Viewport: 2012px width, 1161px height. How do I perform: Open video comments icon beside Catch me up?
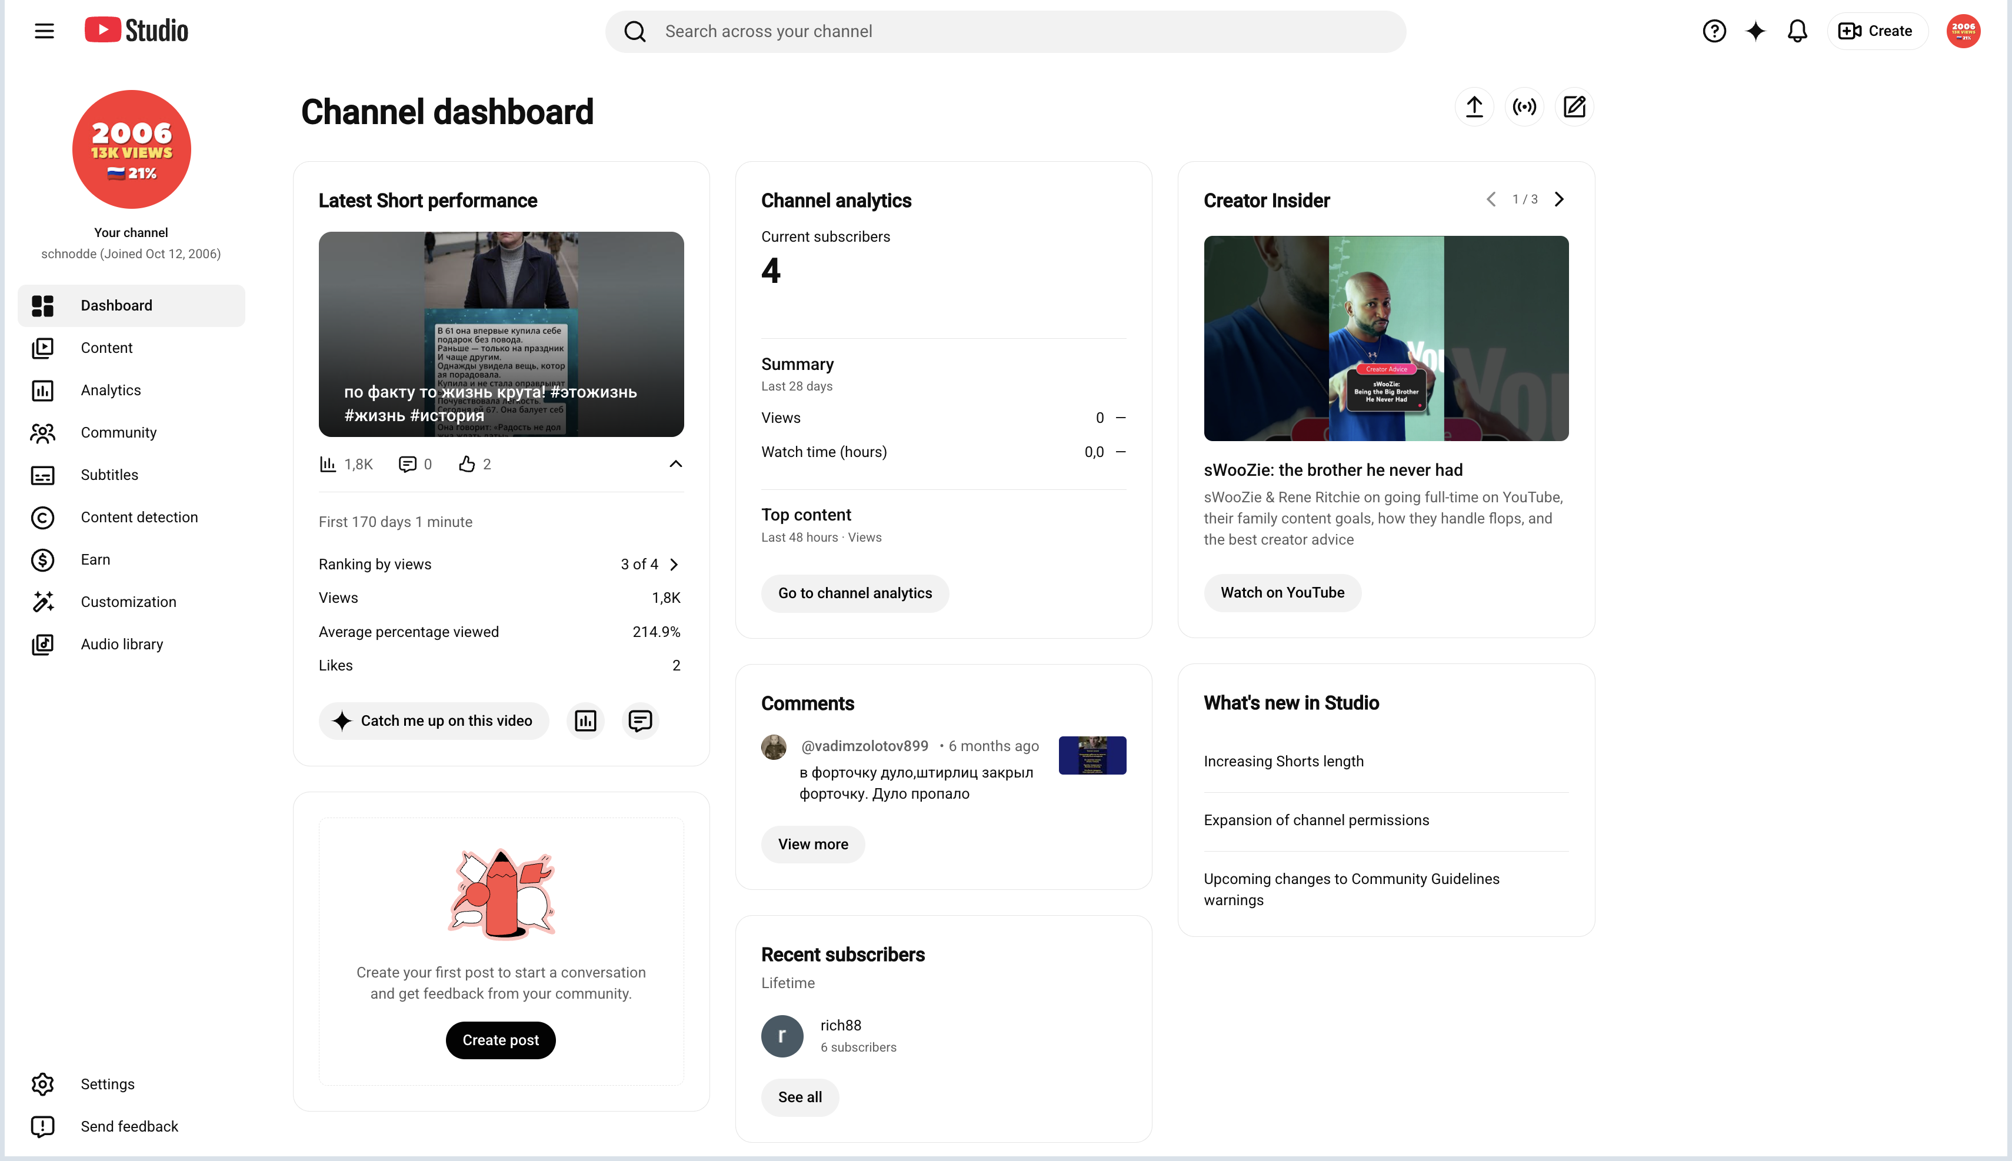[639, 721]
